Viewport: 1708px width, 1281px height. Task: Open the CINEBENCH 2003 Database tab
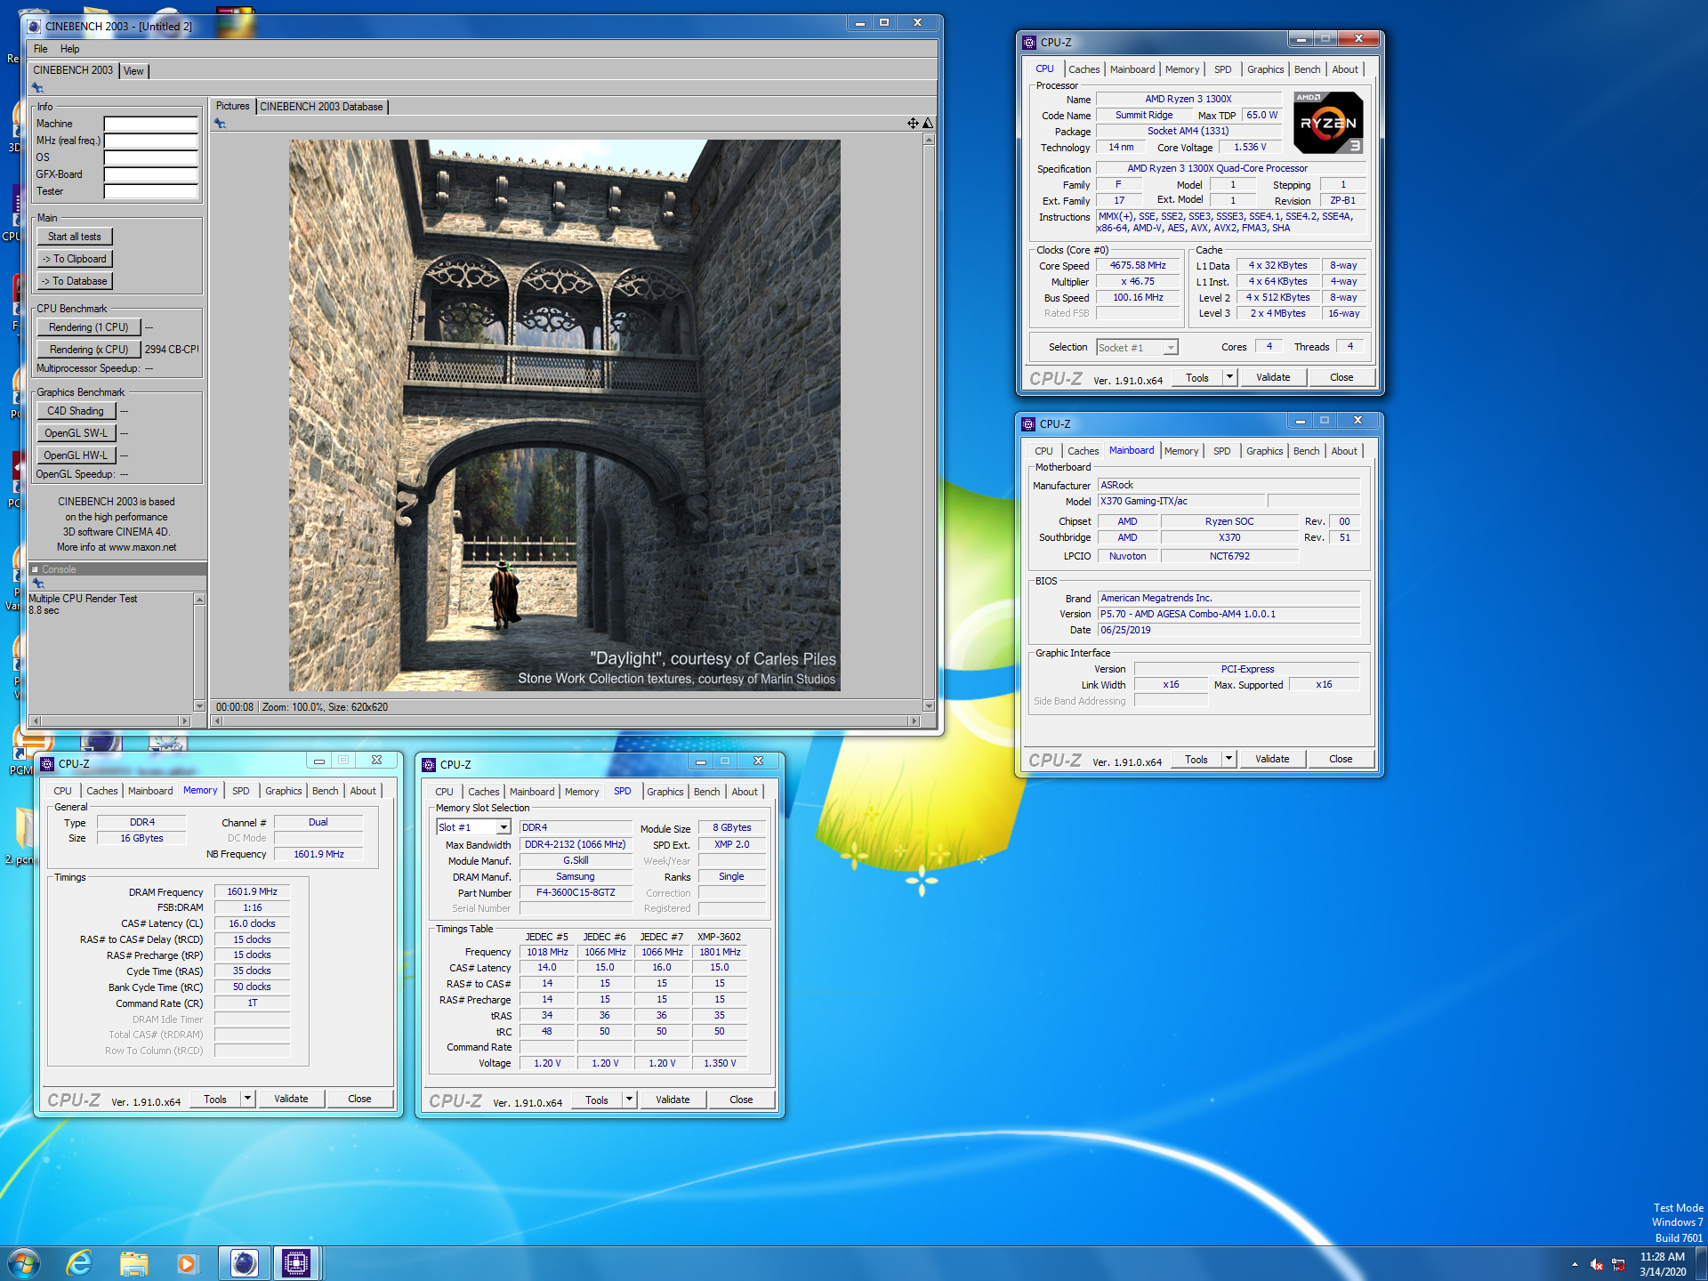[x=321, y=107]
